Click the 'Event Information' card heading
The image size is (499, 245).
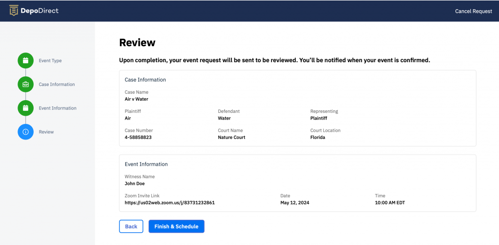pos(146,164)
